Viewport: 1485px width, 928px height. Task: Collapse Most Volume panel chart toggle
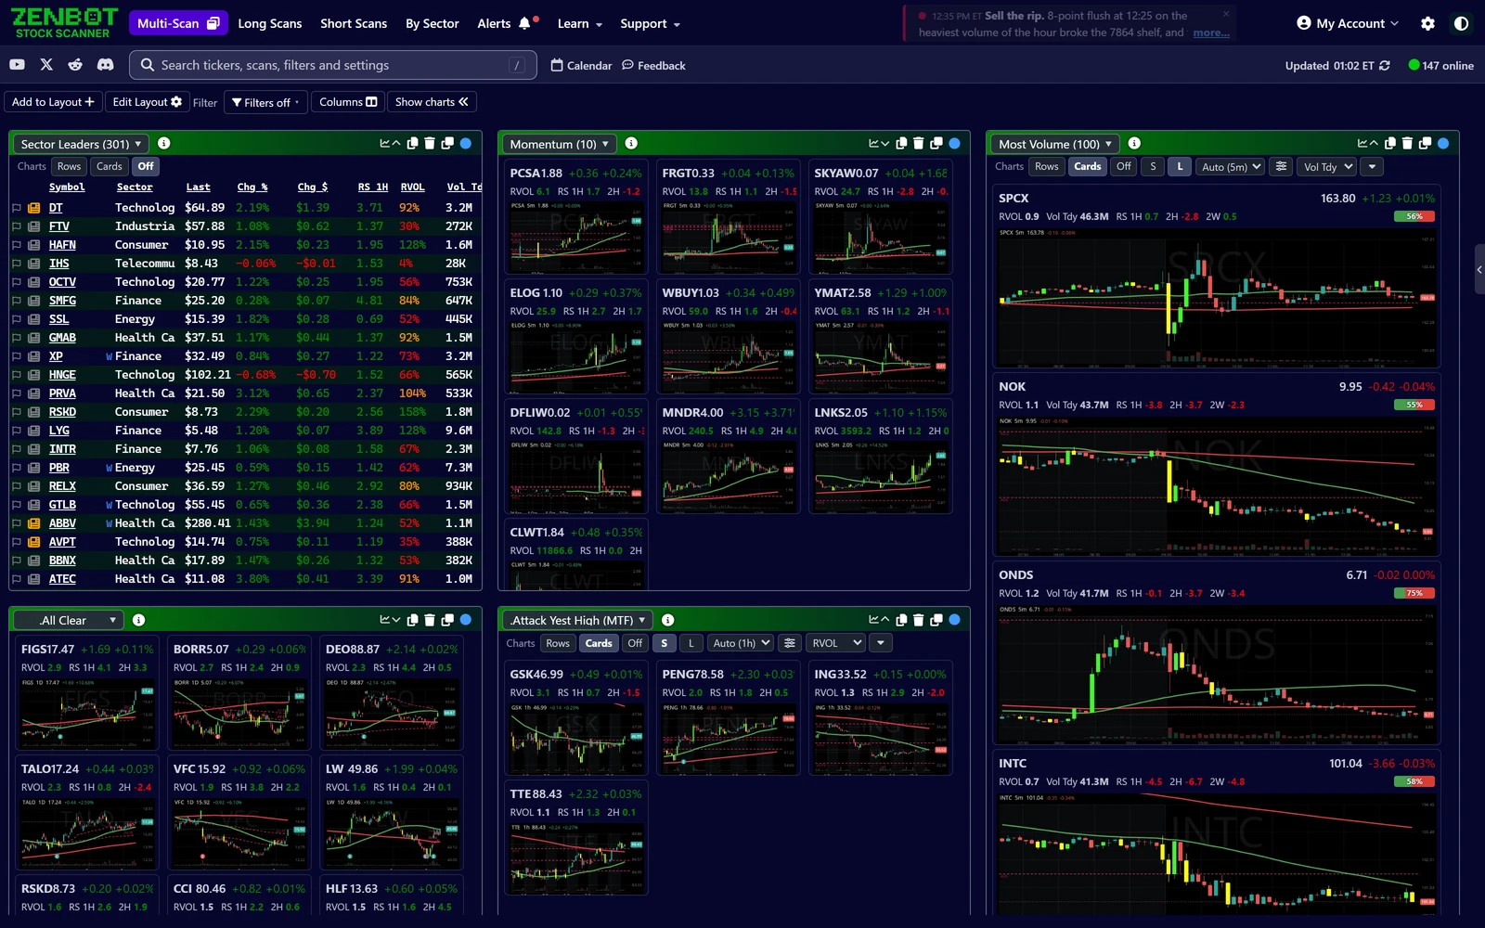[x=1367, y=143]
